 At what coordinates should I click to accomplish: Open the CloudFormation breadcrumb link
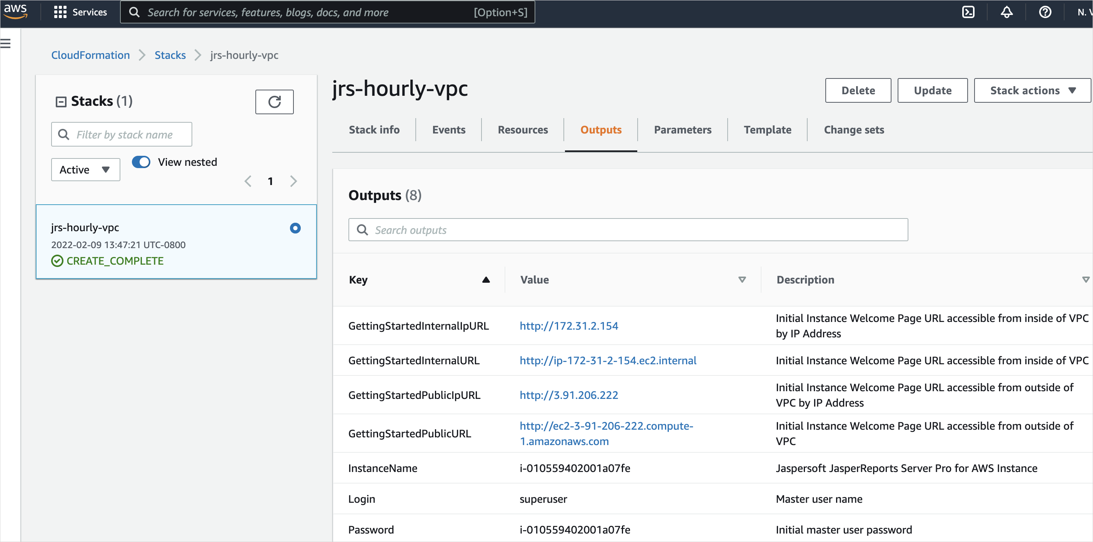[x=90, y=55]
